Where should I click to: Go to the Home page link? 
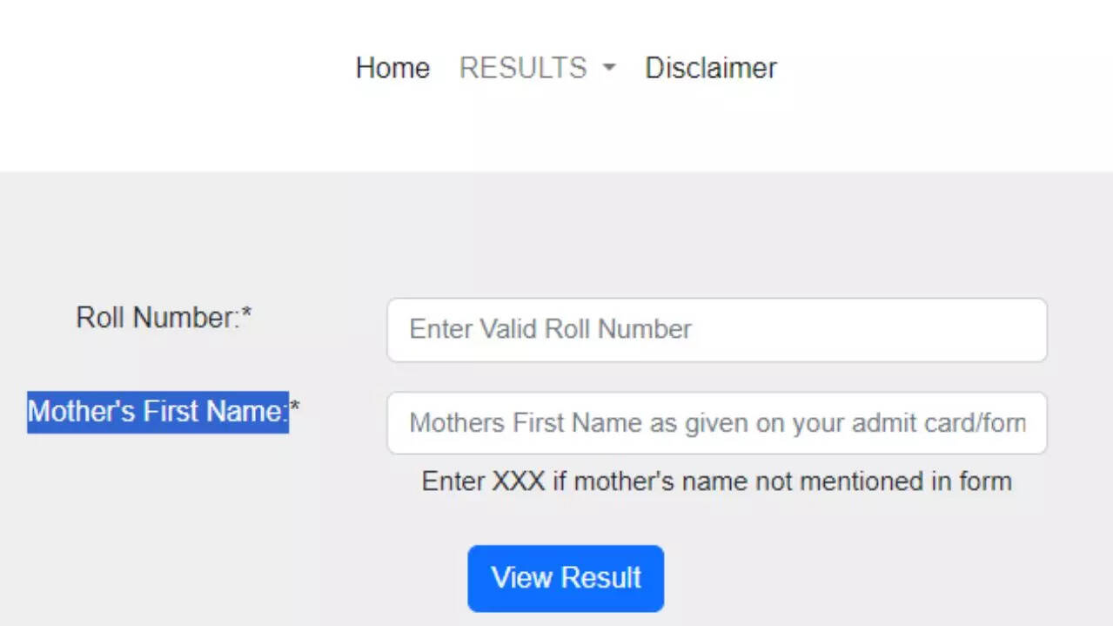[x=392, y=68]
